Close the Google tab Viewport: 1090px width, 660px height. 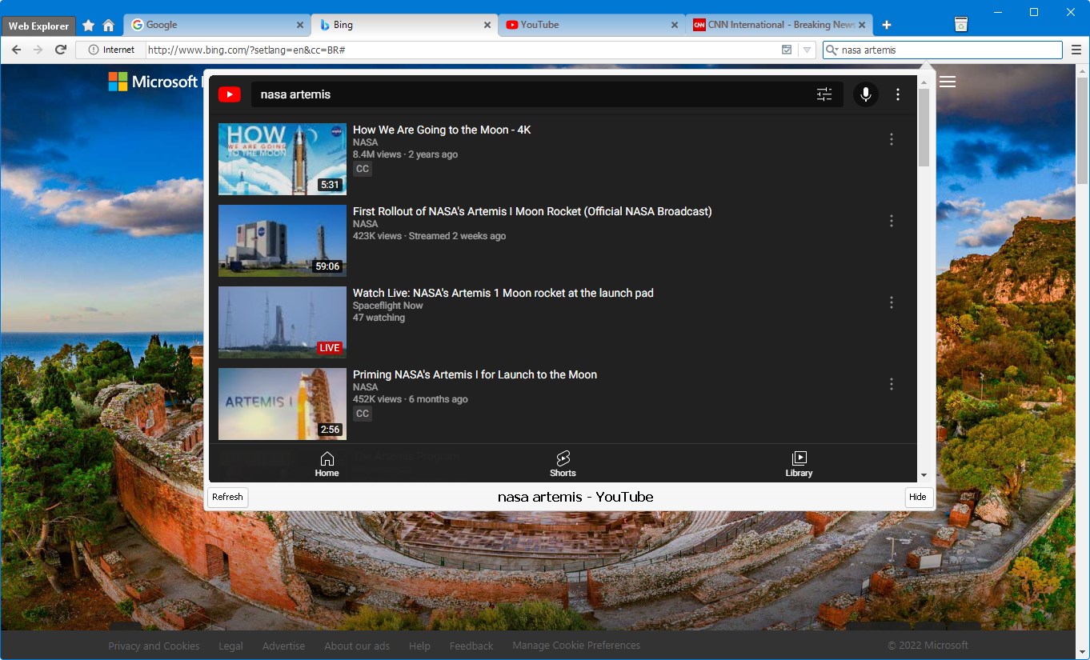[x=300, y=25]
